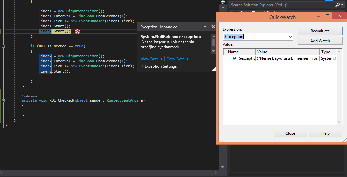Viewport: 347px width, 177px height.
Task: Expand Exception Settings section
Action: coord(142,66)
